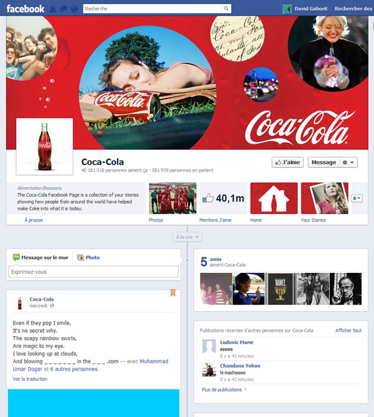The image size is (374, 417).
Task: Open friend requests icon in top bar
Action: point(53,9)
